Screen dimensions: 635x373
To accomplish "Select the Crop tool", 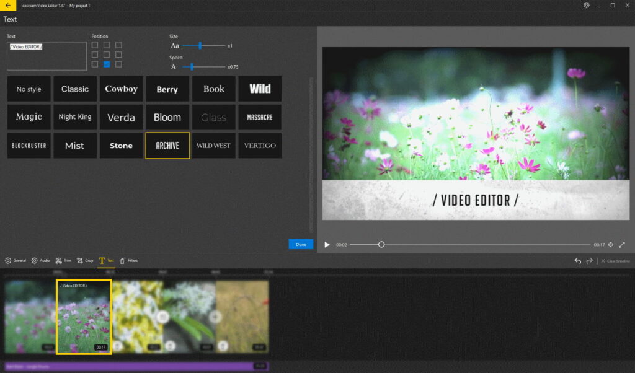I will click(86, 260).
